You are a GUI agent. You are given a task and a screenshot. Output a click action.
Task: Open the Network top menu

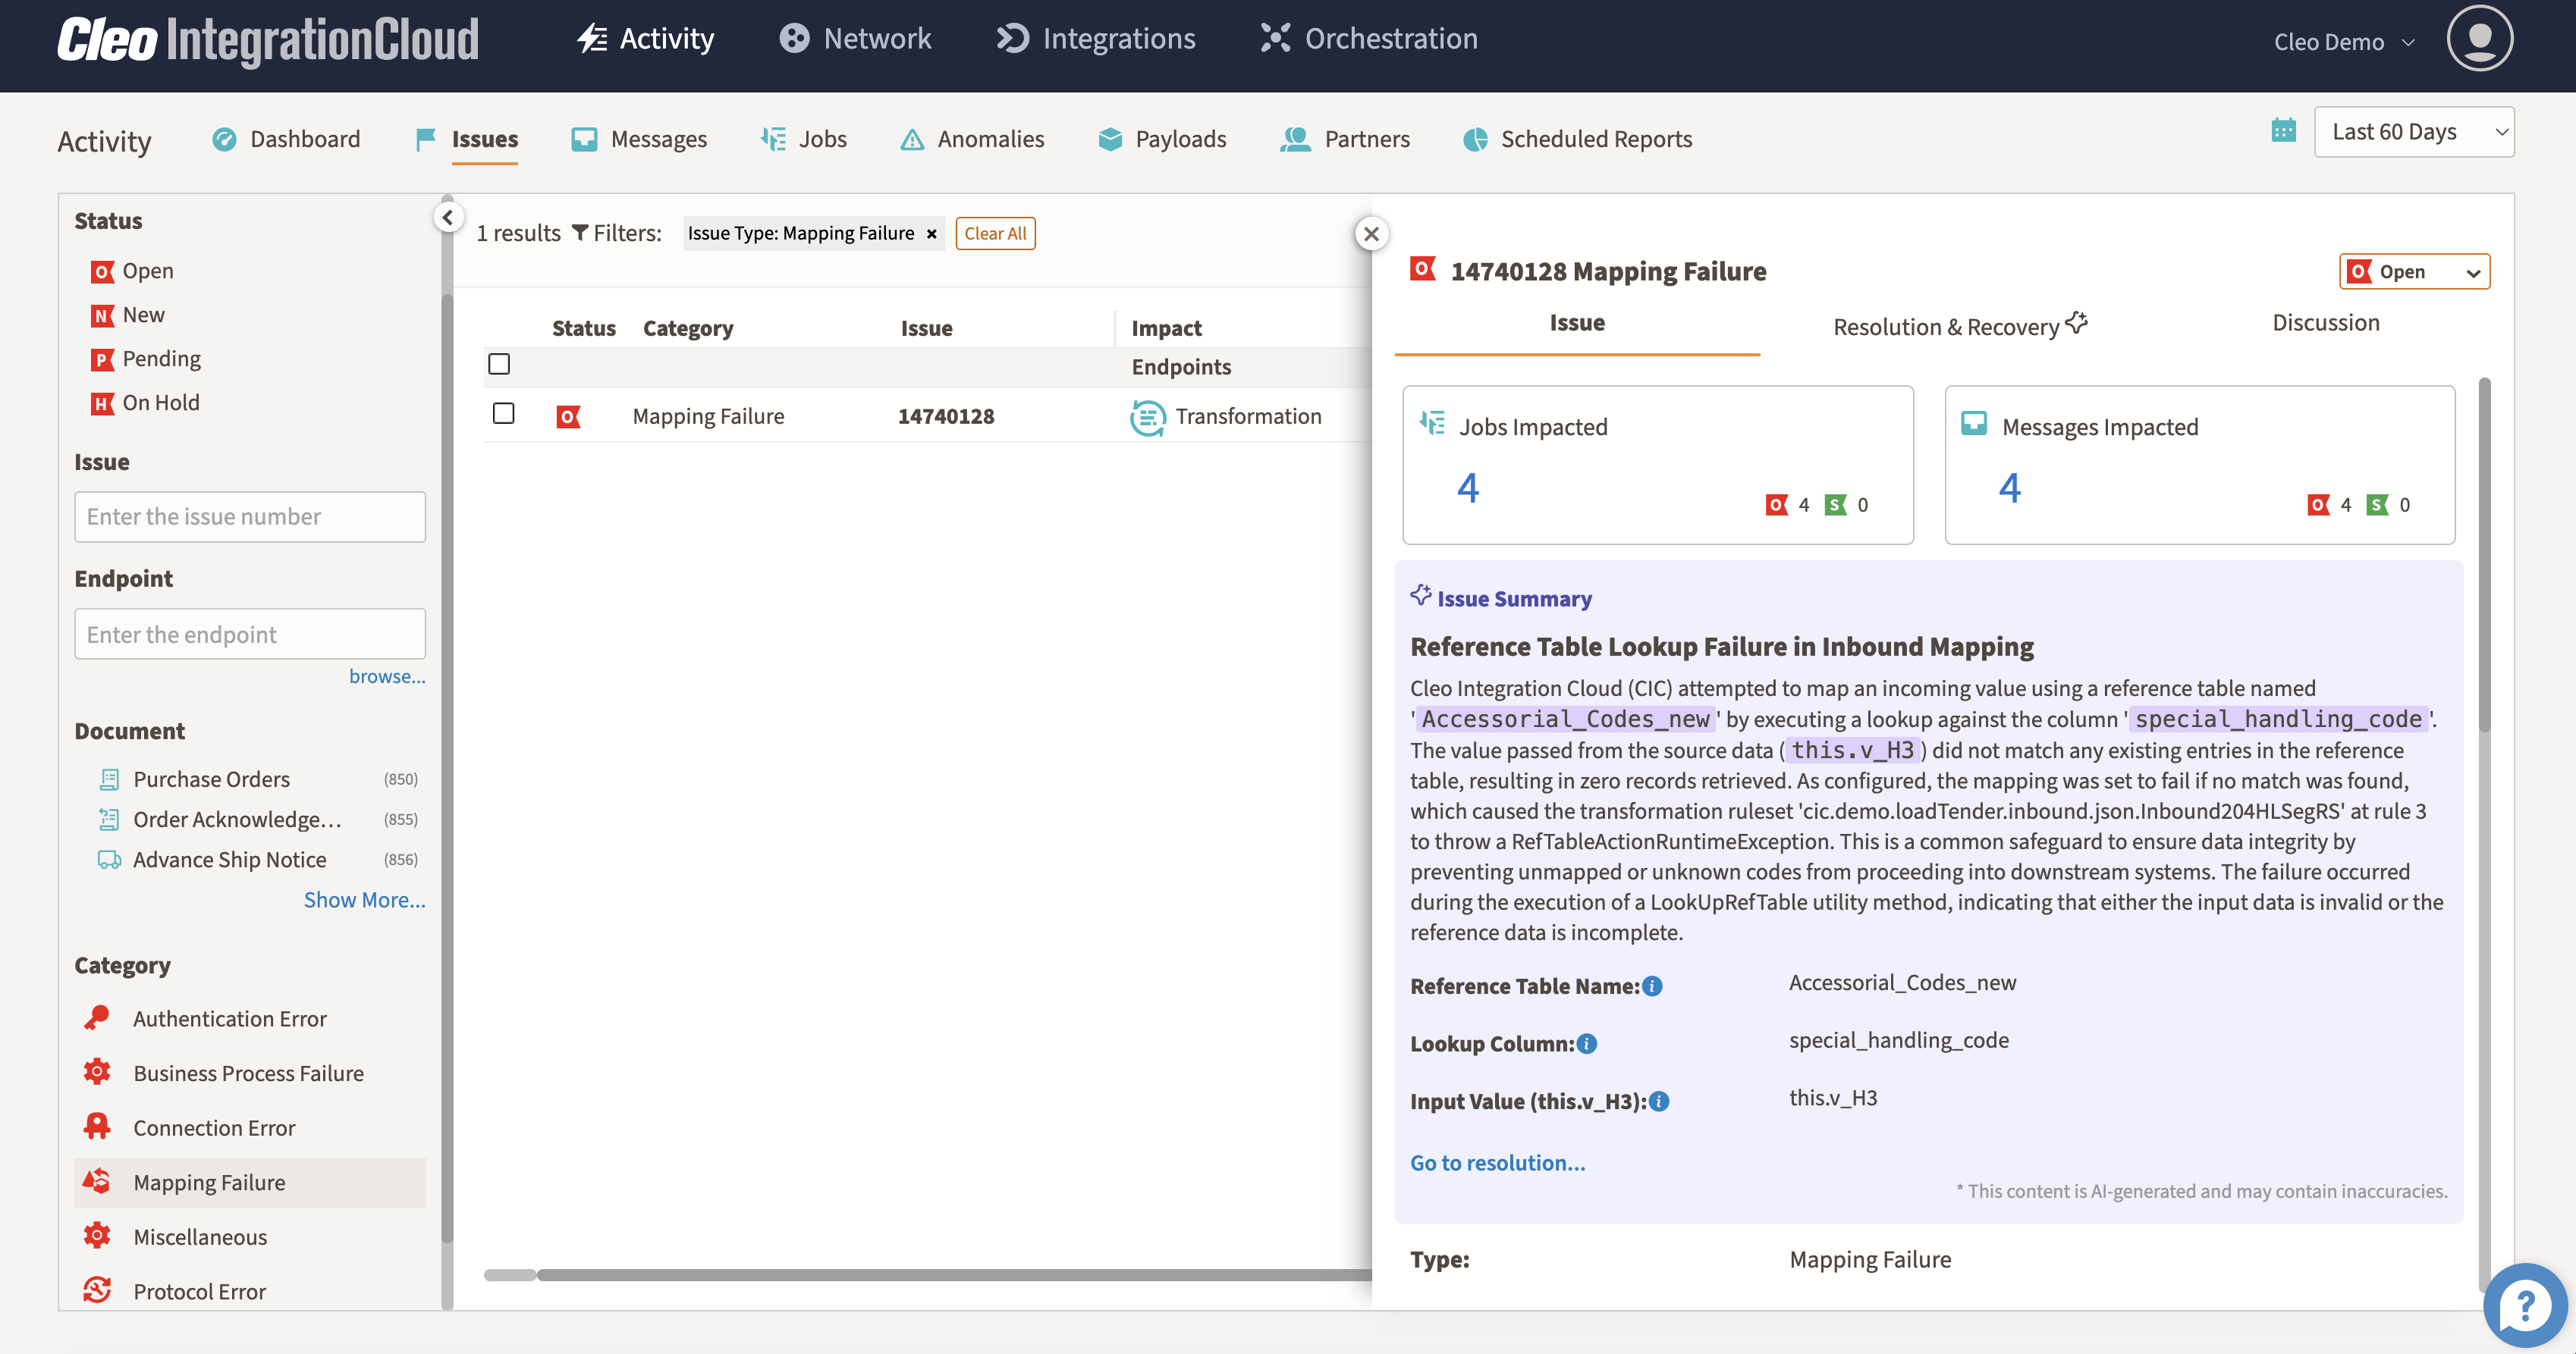(x=855, y=38)
